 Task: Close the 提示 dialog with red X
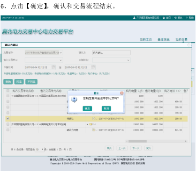click(122, 93)
